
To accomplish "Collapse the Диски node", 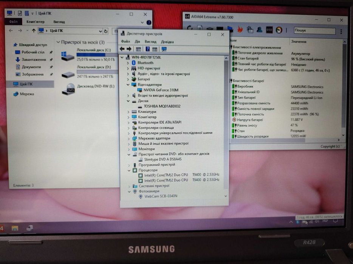I will coord(128,101).
